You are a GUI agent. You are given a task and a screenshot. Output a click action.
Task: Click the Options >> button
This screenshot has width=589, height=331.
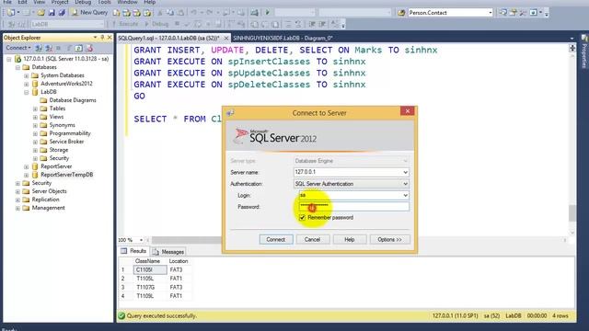pos(390,239)
